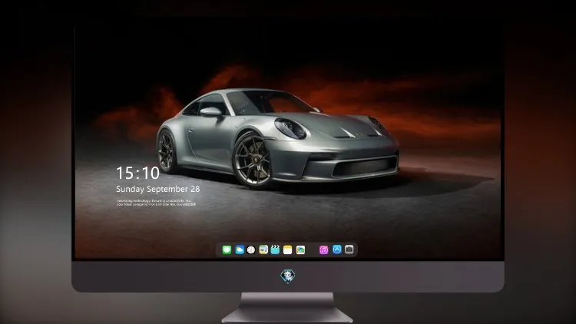Click the 15:10 clock widget

[137, 173]
